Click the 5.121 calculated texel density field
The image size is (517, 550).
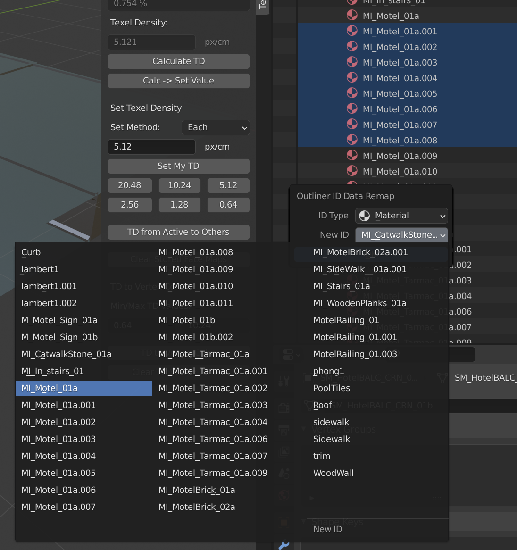coord(151,42)
